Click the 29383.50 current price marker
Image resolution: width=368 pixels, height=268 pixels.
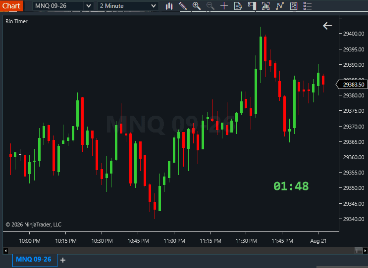pos(351,85)
